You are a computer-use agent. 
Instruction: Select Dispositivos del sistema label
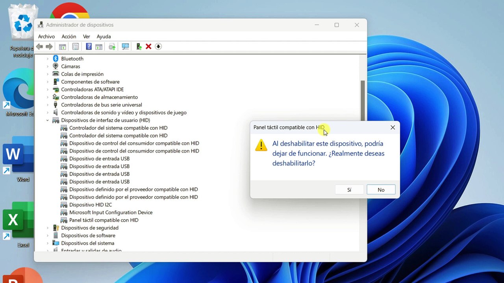(x=87, y=243)
